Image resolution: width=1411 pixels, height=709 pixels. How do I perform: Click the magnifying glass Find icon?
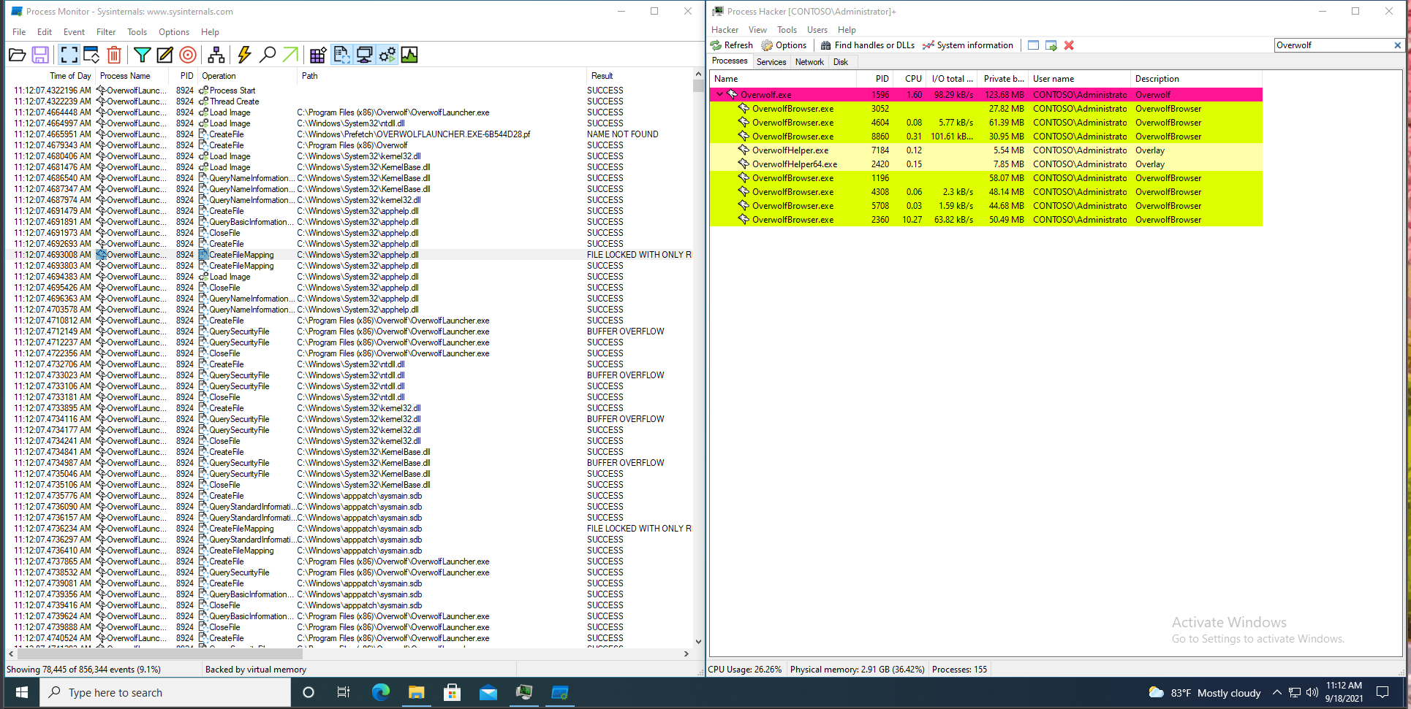point(268,55)
